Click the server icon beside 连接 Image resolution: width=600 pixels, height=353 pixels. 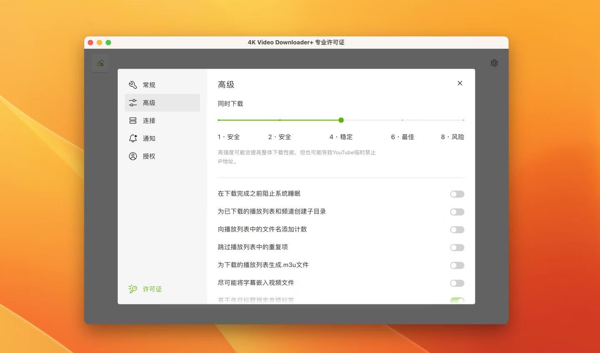[133, 121]
